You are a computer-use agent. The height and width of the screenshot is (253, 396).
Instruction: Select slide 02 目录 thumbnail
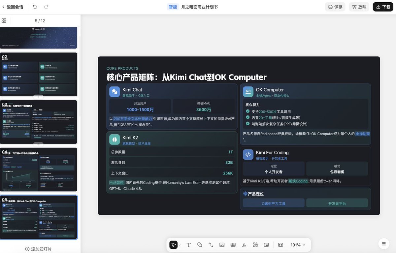[x=39, y=74]
